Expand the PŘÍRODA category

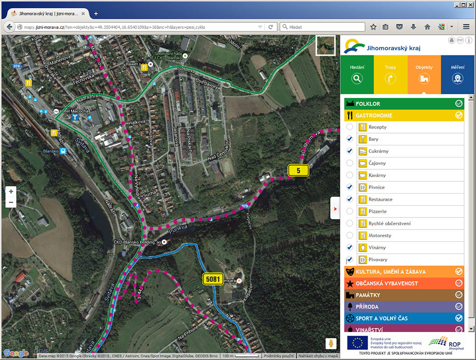point(404,307)
